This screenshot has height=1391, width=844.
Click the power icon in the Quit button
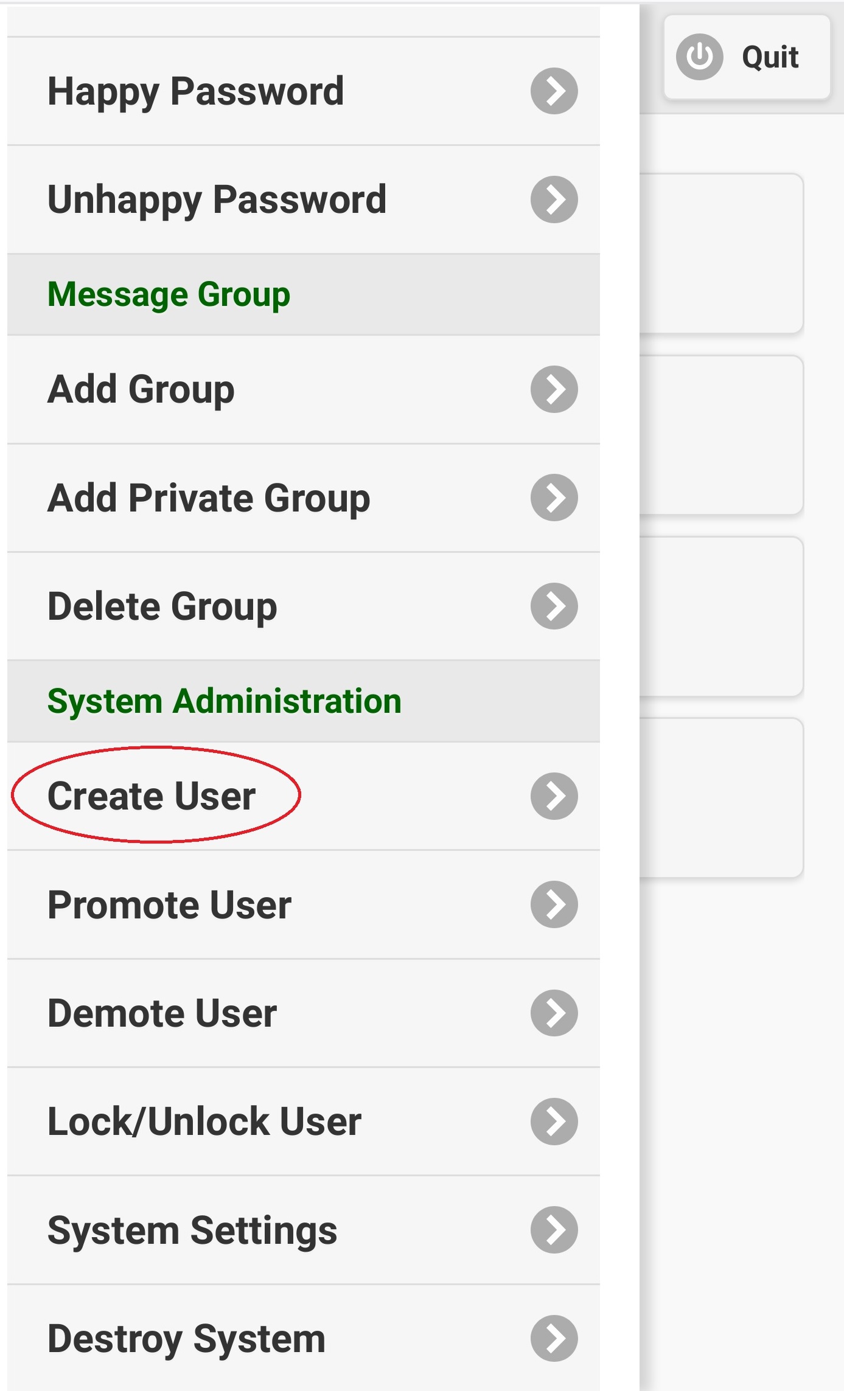pos(699,57)
